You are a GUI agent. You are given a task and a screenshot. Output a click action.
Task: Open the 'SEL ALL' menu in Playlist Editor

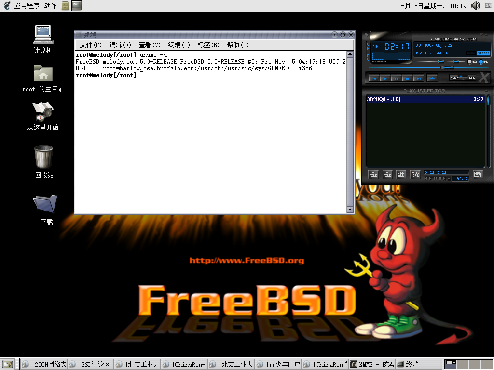pyautogui.click(x=401, y=174)
